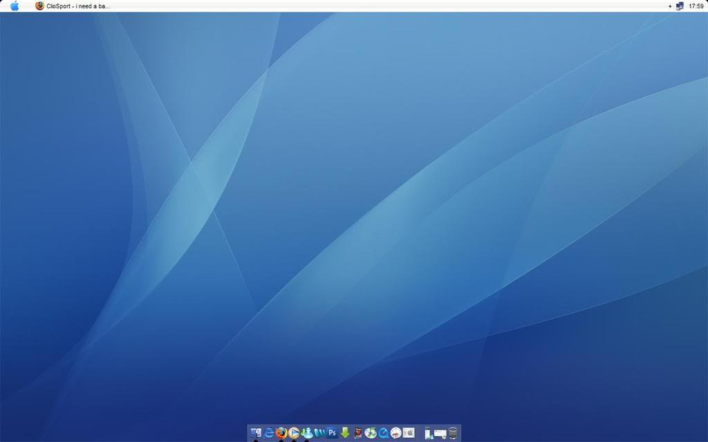
Task: Switch to the ClioSport Firefox window
Action: 73,6
